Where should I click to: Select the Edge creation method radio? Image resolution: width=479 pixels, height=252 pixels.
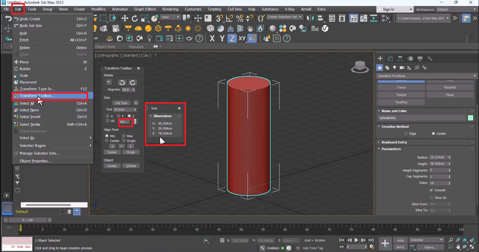pyautogui.click(x=406, y=134)
